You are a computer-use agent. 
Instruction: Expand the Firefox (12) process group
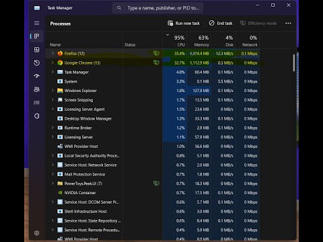52,53
